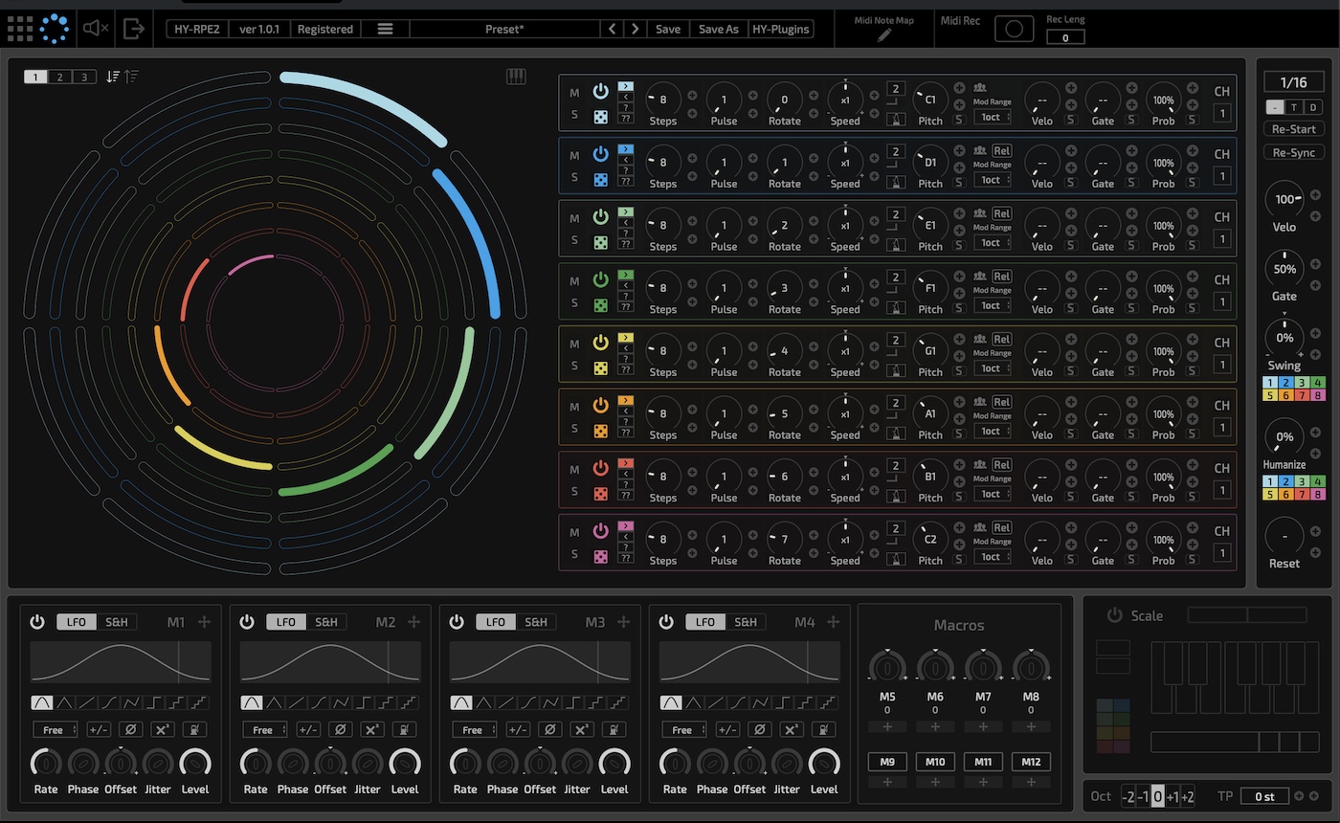
Task: Click the global Reset knob button
Action: point(1284,536)
